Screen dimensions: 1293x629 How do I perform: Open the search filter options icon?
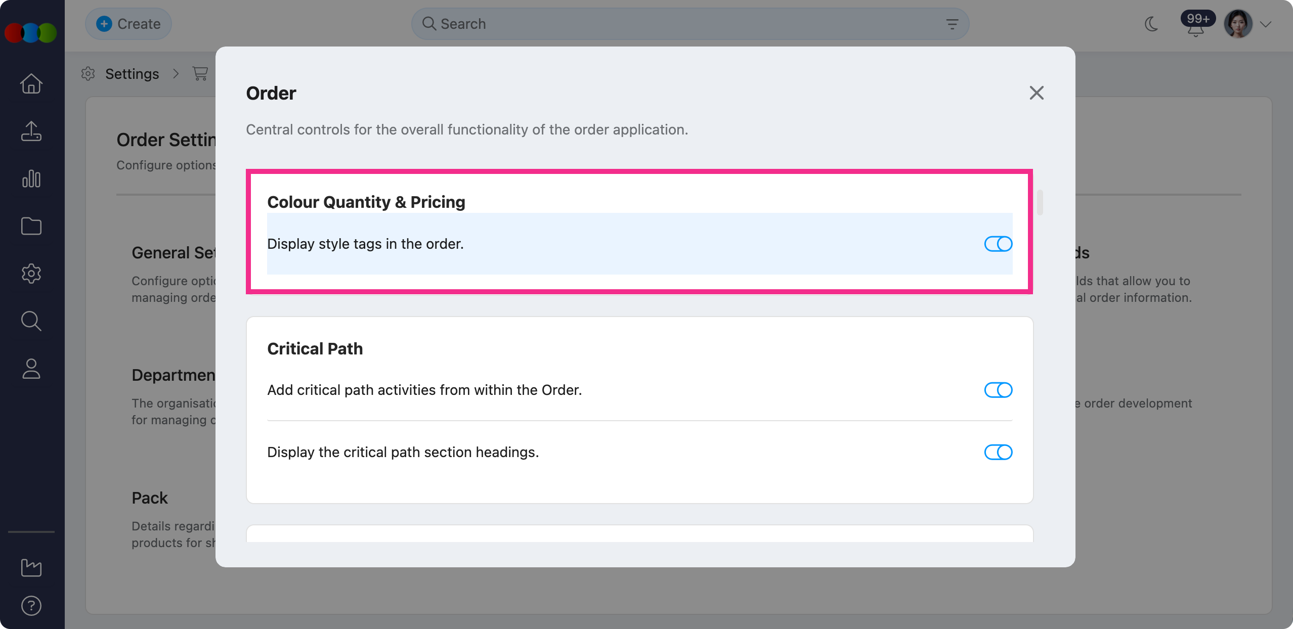click(x=952, y=24)
